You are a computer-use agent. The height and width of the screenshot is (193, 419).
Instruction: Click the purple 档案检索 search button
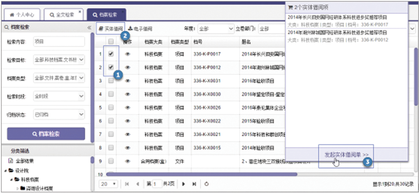point(46,134)
